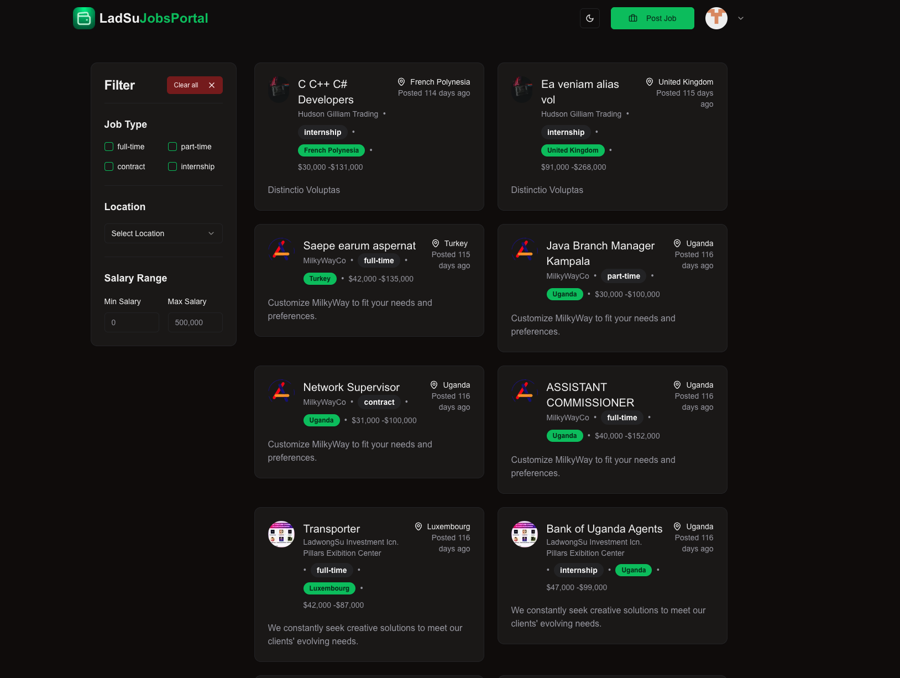Check the part-time filter checkbox
This screenshot has height=678, width=900.
[x=172, y=147]
